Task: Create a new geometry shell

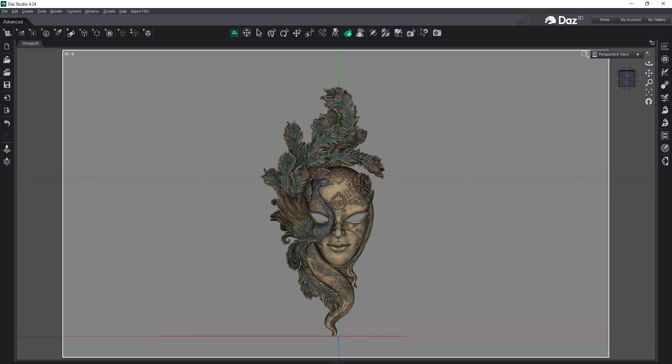Action: (147, 33)
